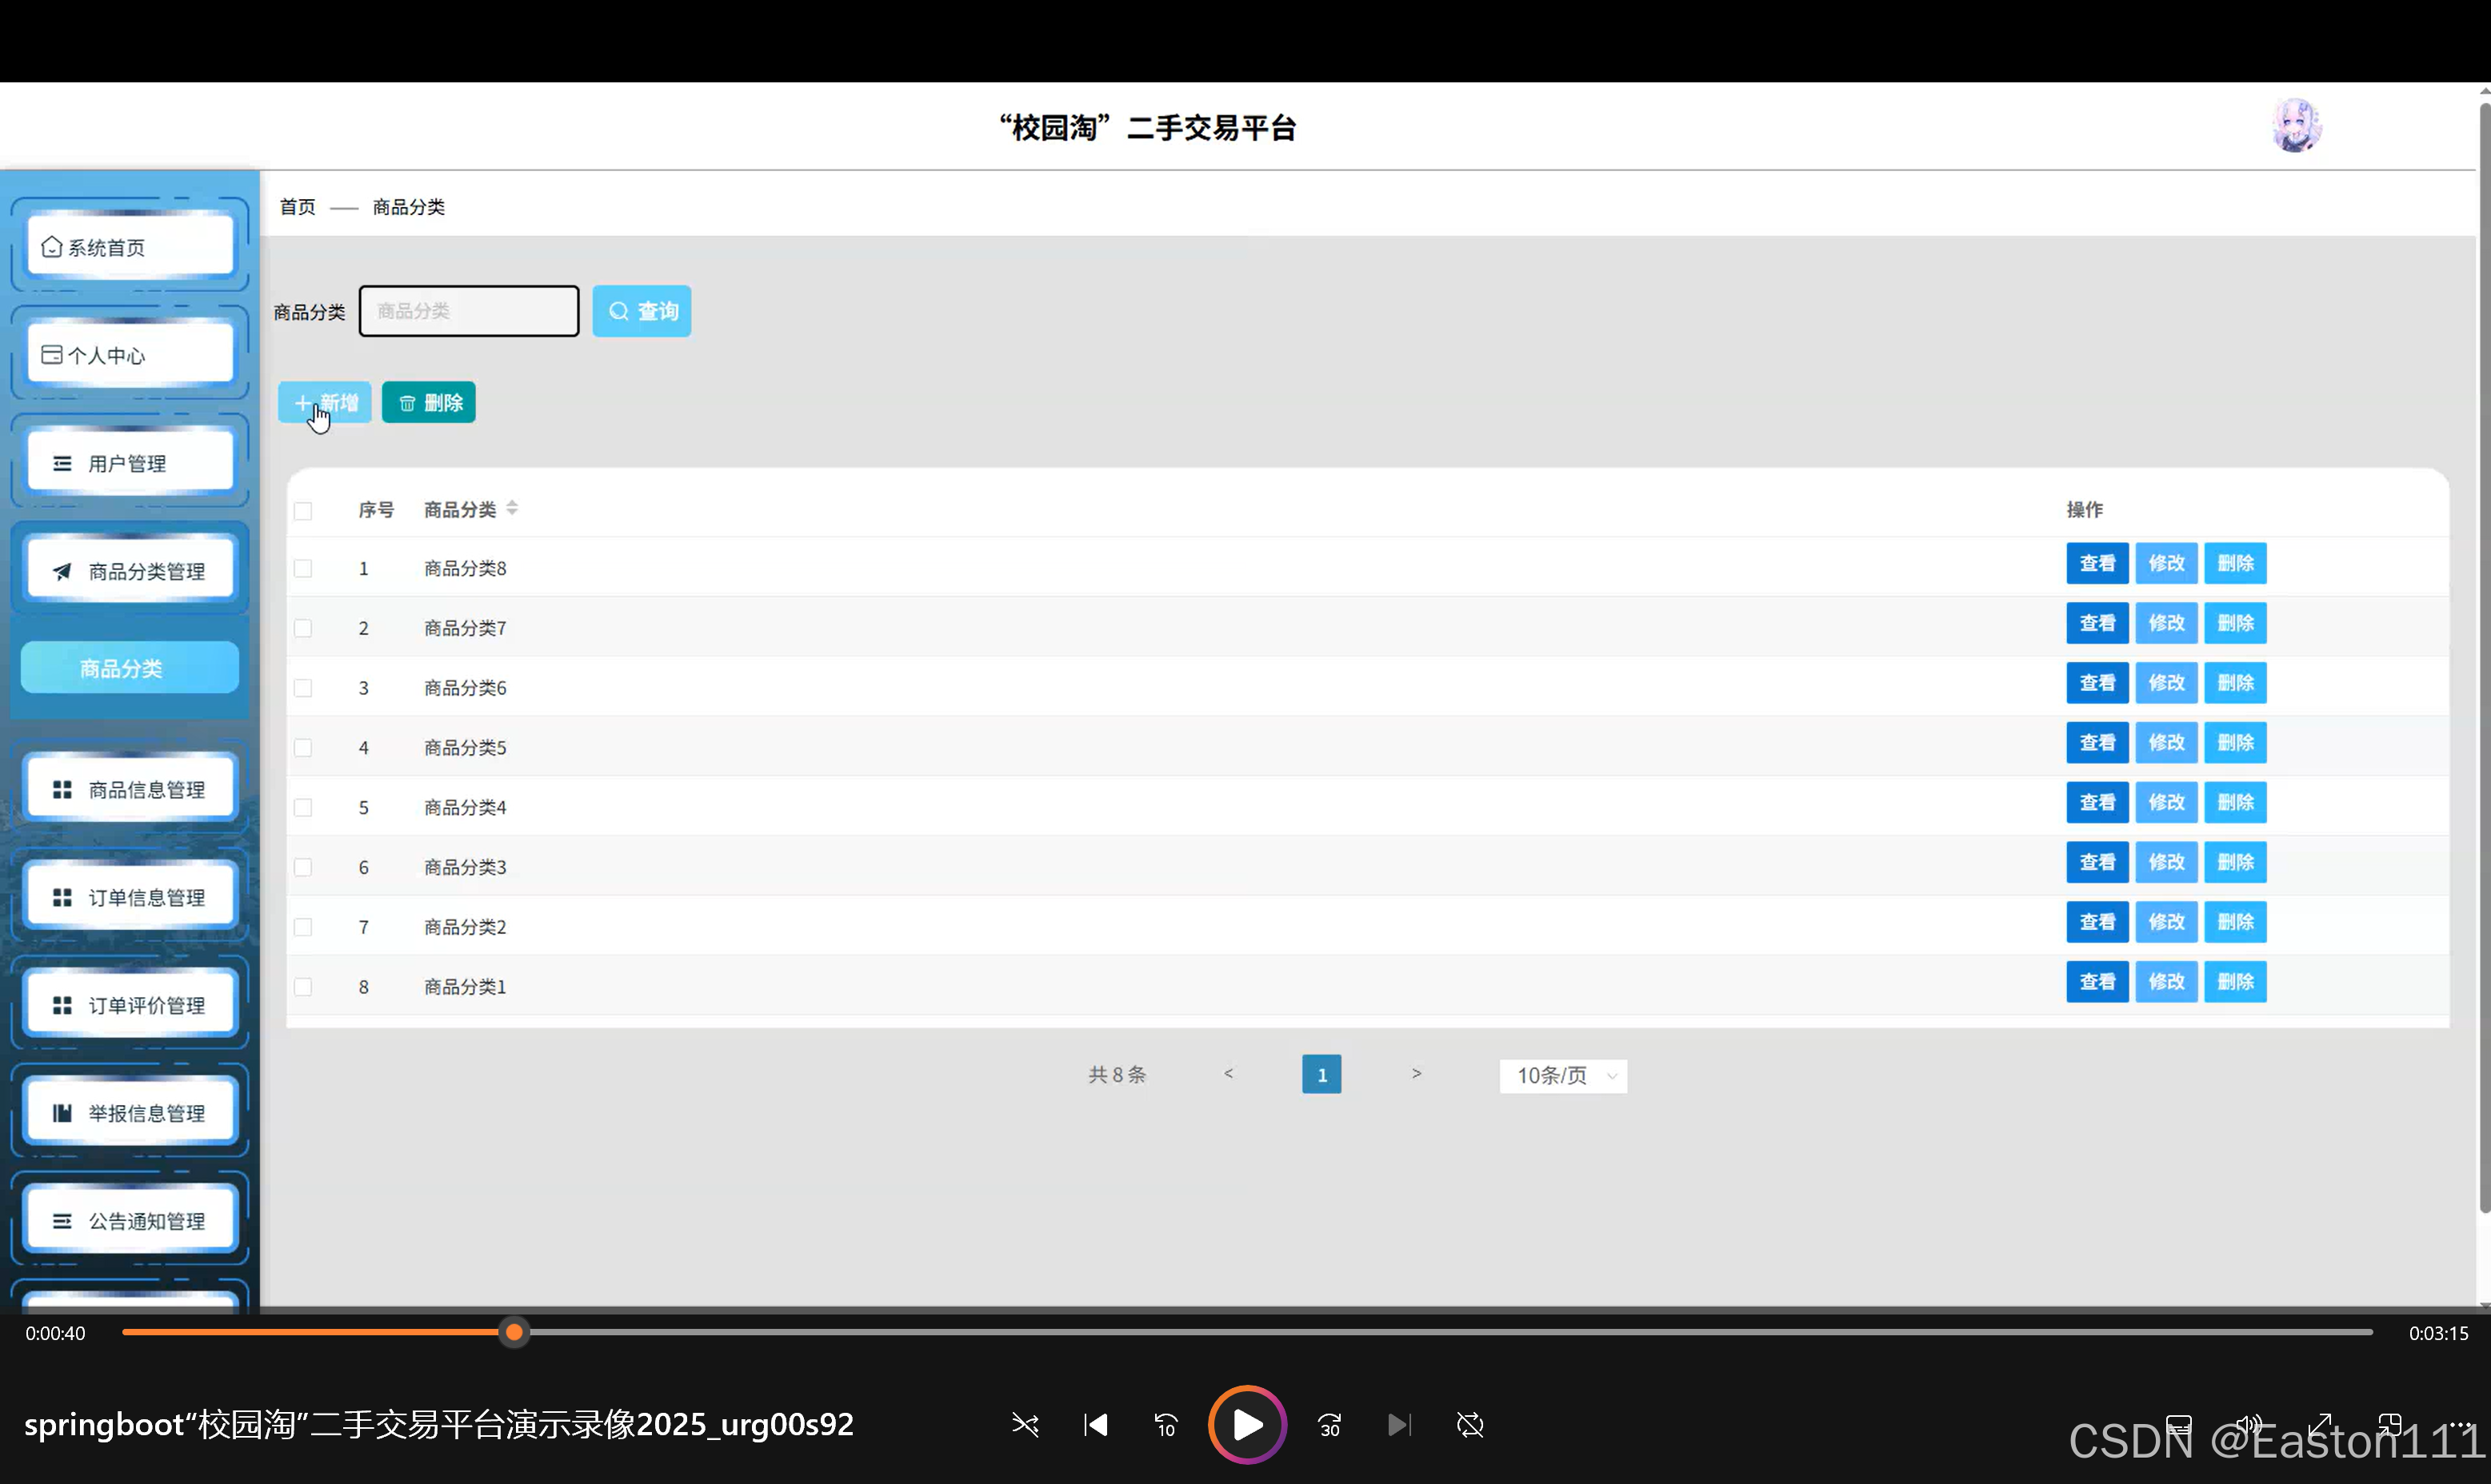
Task: Enter fullscreen with the expand arrow icon
Action: 2320,1424
